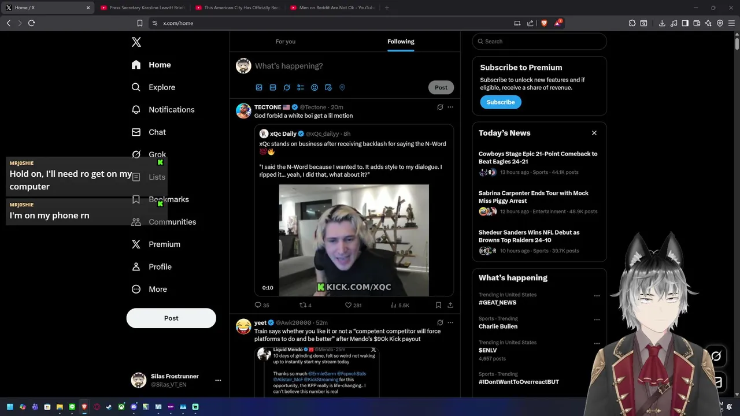This screenshot has height=416, width=740.
Task: Open Brave Shields icon
Action: click(543, 23)
